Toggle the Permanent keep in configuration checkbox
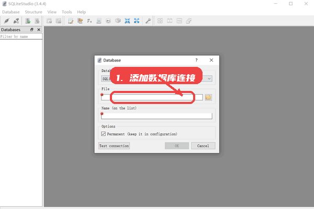 (103, 134)
